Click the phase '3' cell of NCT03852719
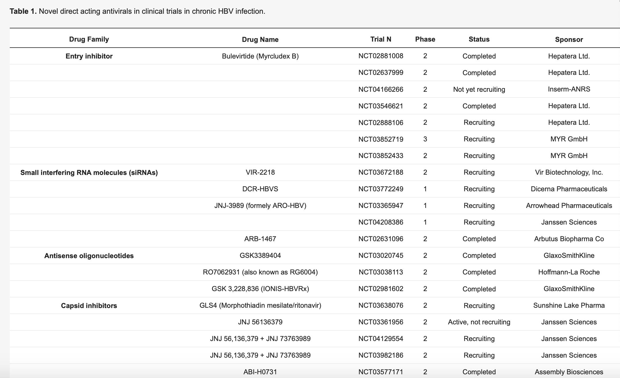 tap(425, 139)
